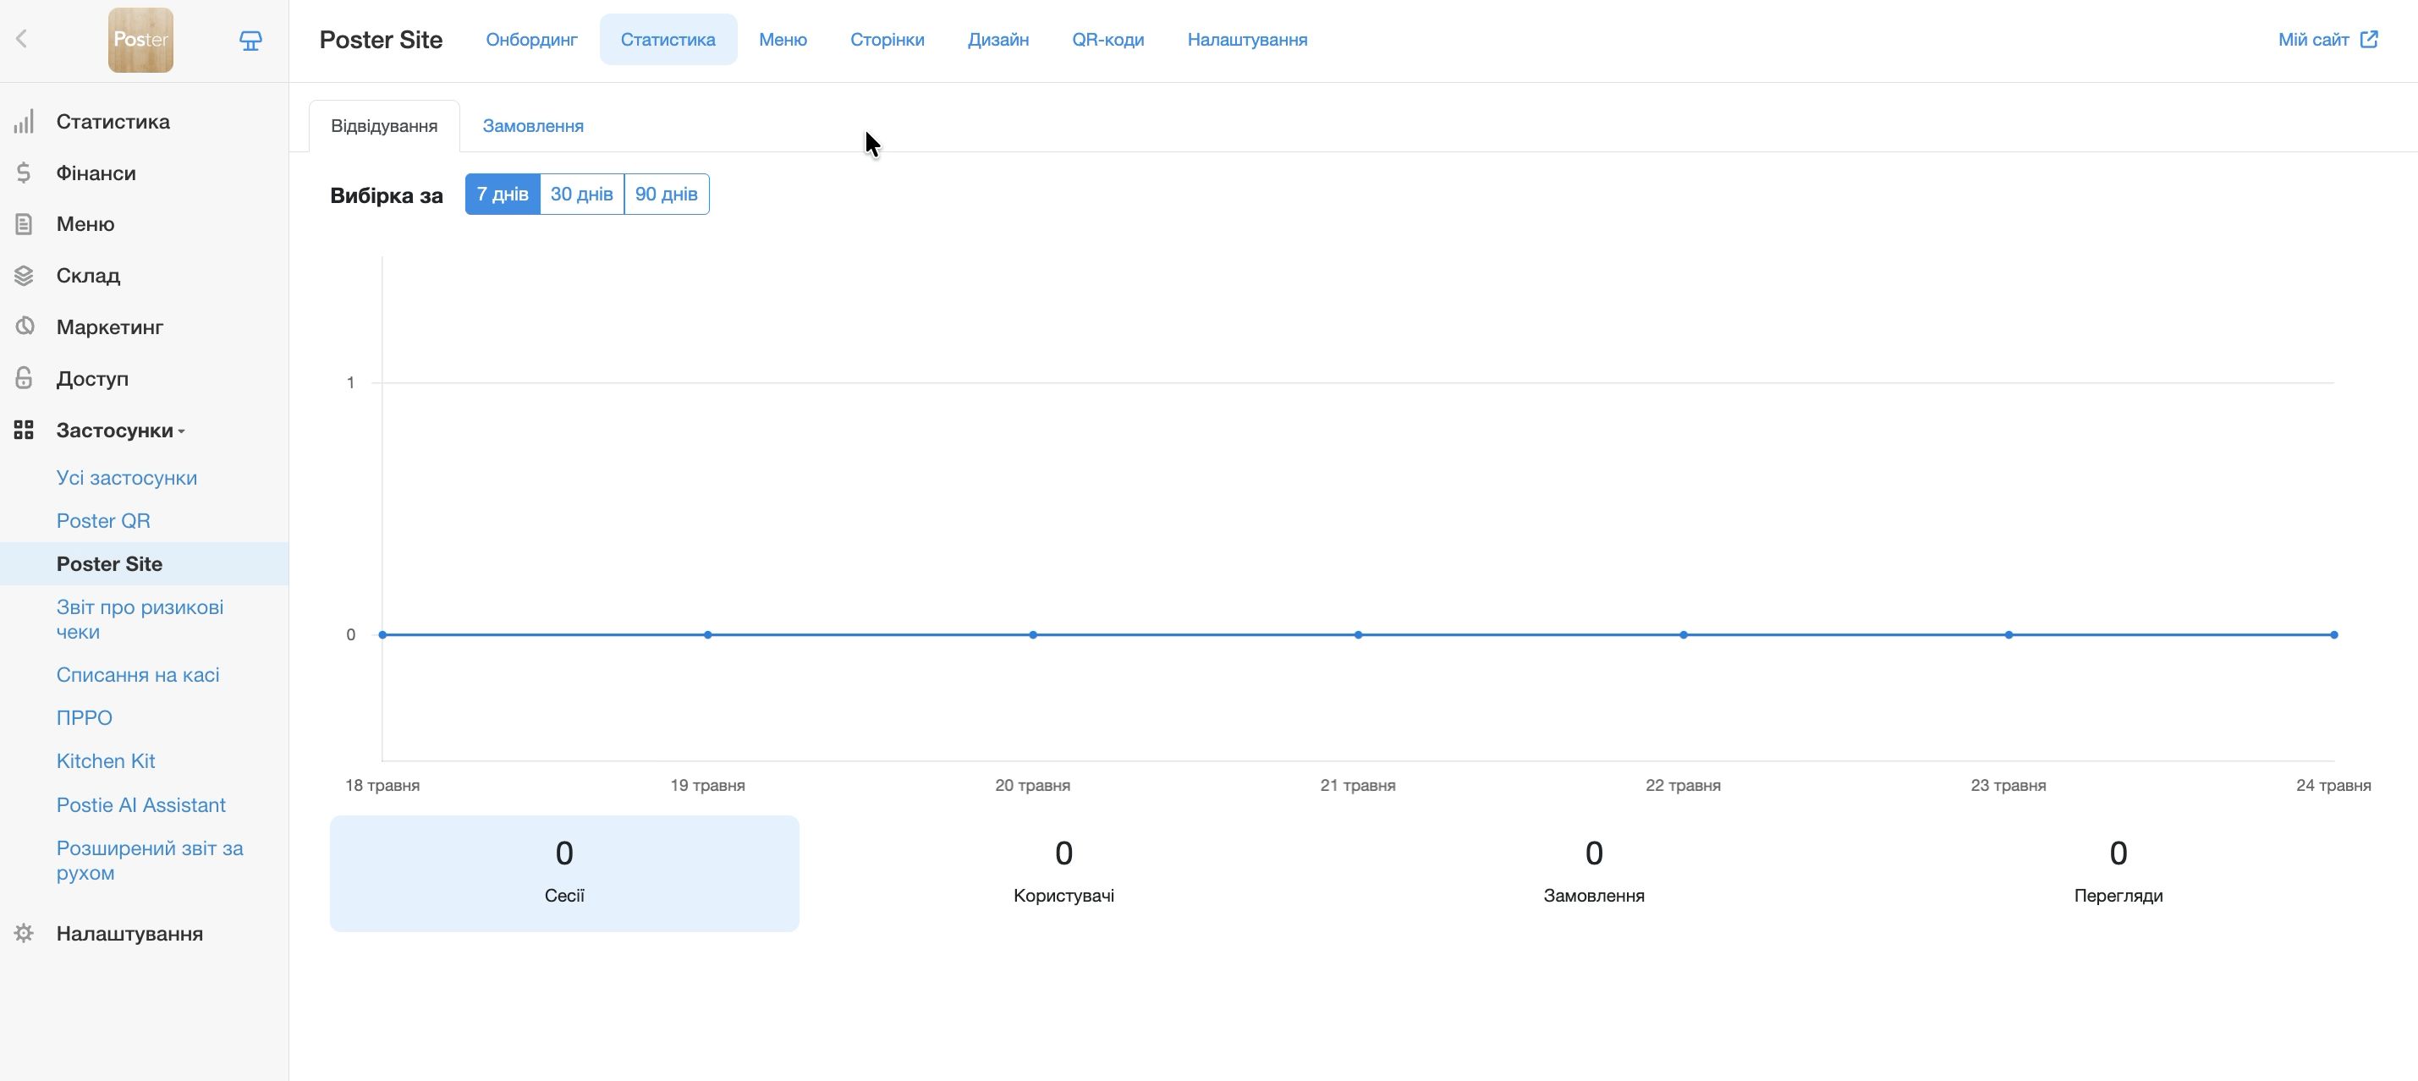Click the layers icon beside Склад

24,276
